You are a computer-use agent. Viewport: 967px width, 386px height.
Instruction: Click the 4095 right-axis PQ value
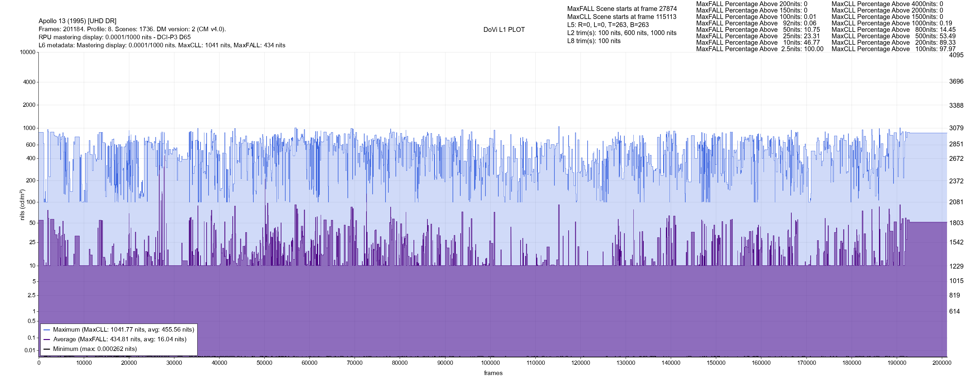click(956, 55)
